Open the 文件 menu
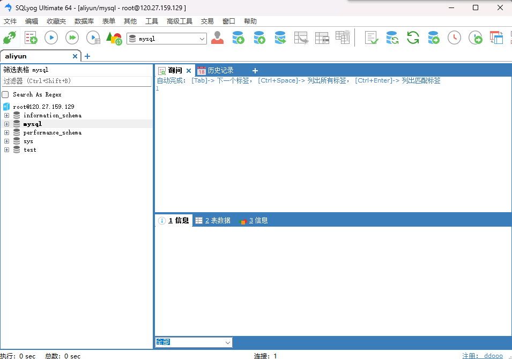Screen dimensions: 512x359 [x=10, y=21]
